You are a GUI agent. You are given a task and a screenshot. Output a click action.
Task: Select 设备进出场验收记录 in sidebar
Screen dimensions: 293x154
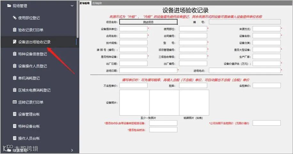click(x=34, y=42)
